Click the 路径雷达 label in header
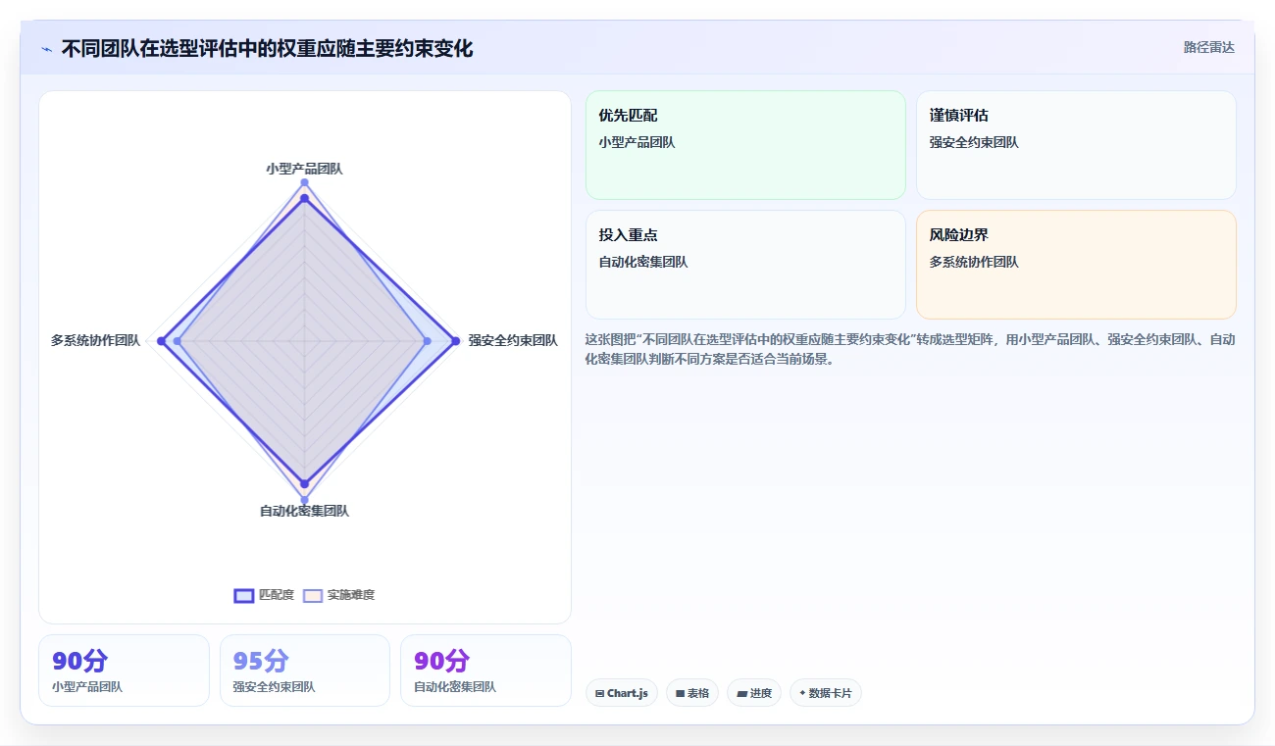Screen dimensions: 1275x746 [1208, 47]
